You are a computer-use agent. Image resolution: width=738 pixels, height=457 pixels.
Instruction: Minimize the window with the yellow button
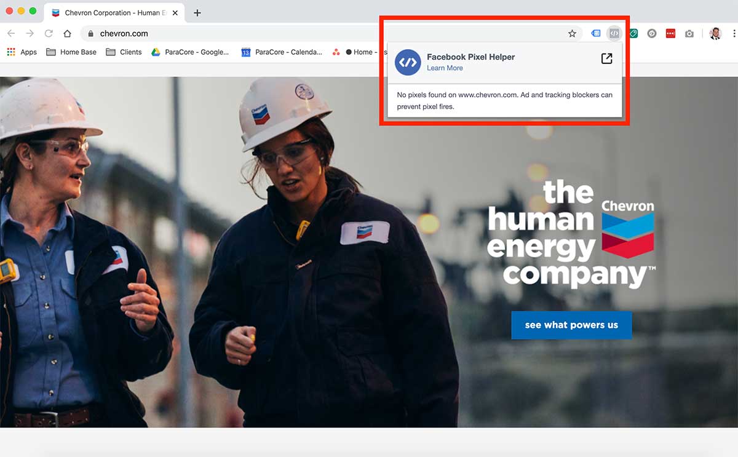pyautogui.click(x=21, y=11)
